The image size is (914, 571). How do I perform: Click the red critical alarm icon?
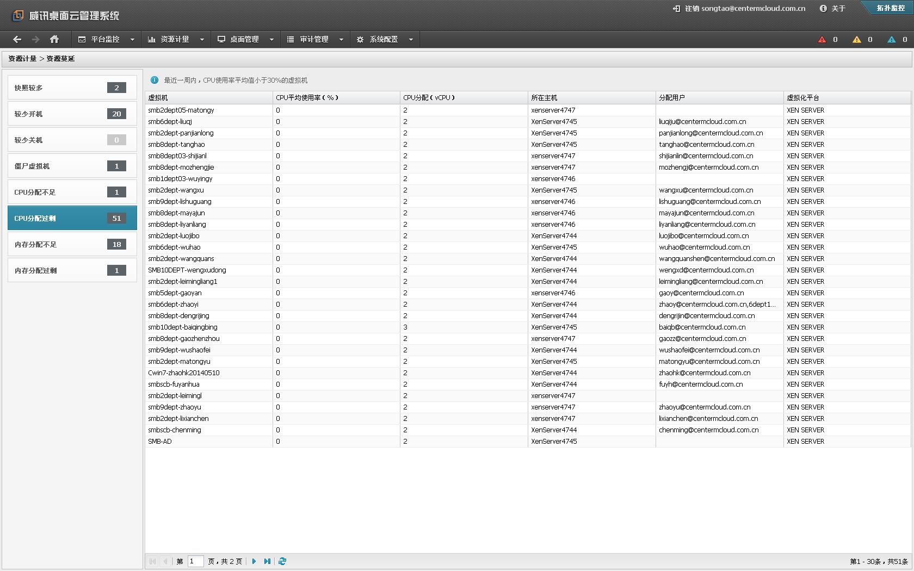[x=822, y=39]
